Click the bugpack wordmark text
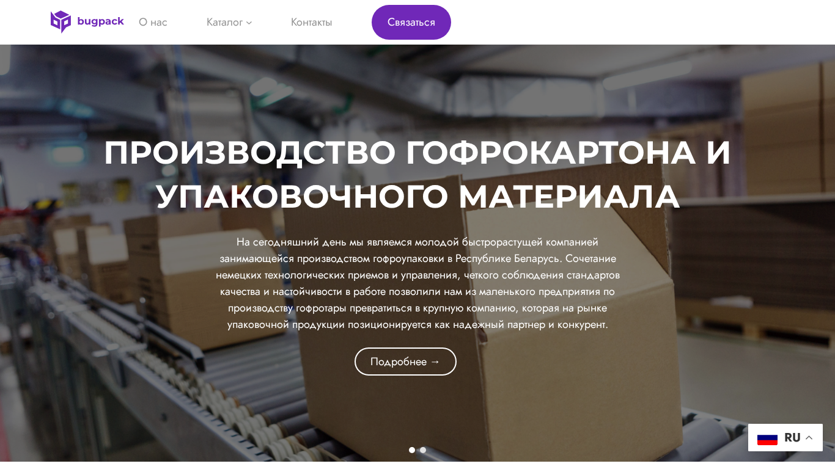835x469 pixels. point(100,21)
